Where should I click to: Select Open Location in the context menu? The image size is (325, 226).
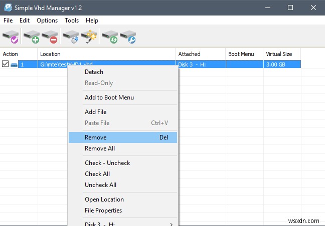coord(123,199)
